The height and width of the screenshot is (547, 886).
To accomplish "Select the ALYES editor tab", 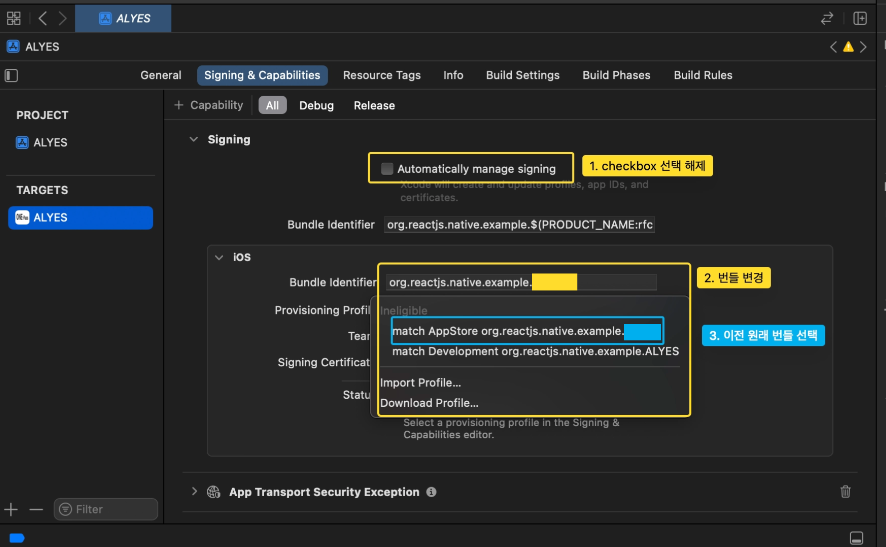I will click(x=123, y=18).
